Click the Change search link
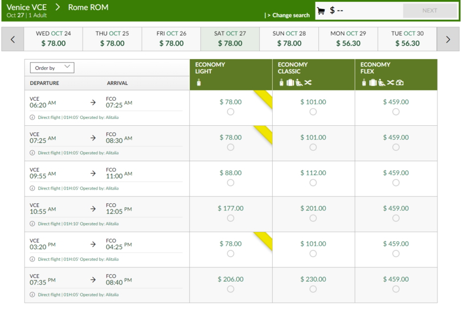This screenshot has height=313, width=467. pos(290,15)
